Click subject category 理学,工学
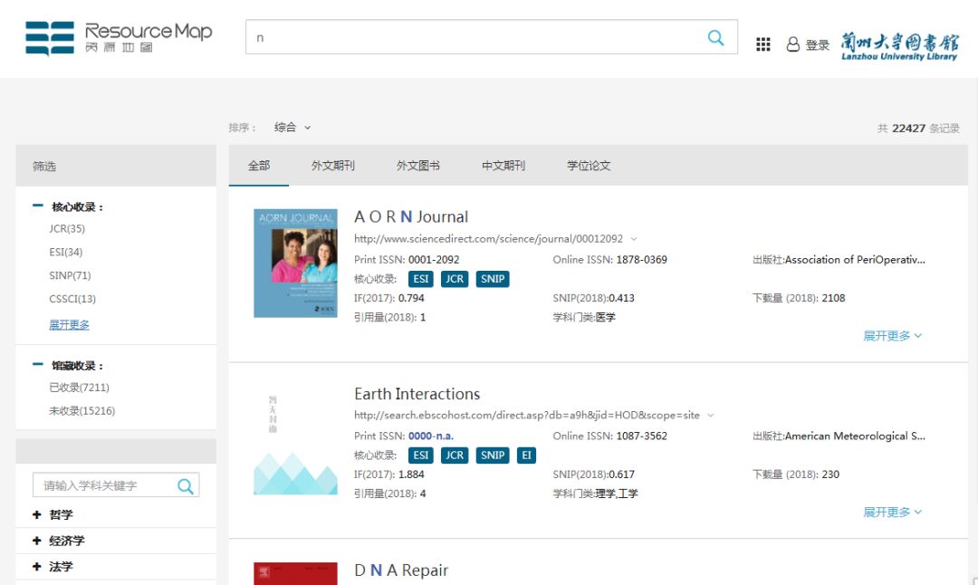The width and height of the screenshot is (978, 585). tap(617, 494)
